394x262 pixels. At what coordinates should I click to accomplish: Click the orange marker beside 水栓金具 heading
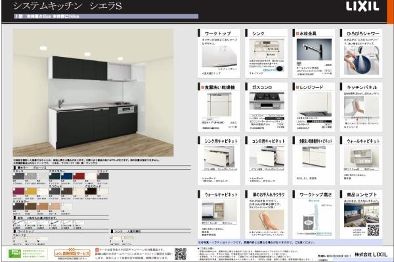click(297, 33)
